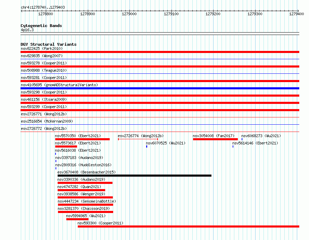
Task: Open nsv508988 (Teague2010) variant
Action: 44,70
